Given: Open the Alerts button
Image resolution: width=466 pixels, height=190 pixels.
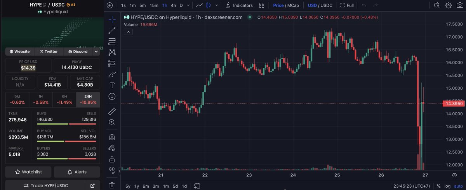Looking at the screenshot, I should click(x=77, y=172).
